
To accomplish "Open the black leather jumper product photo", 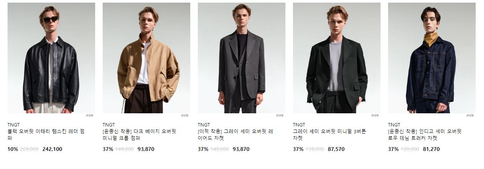I will click(51, 58).
